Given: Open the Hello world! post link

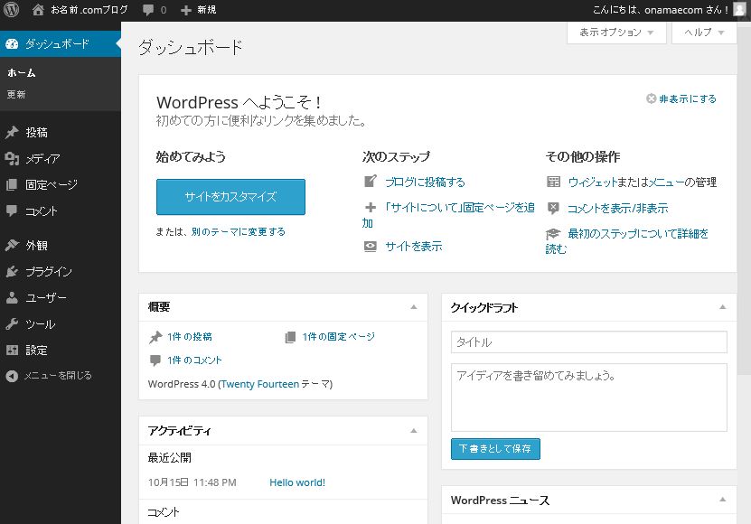Looking at the screenshot, I should click(297, 482).
